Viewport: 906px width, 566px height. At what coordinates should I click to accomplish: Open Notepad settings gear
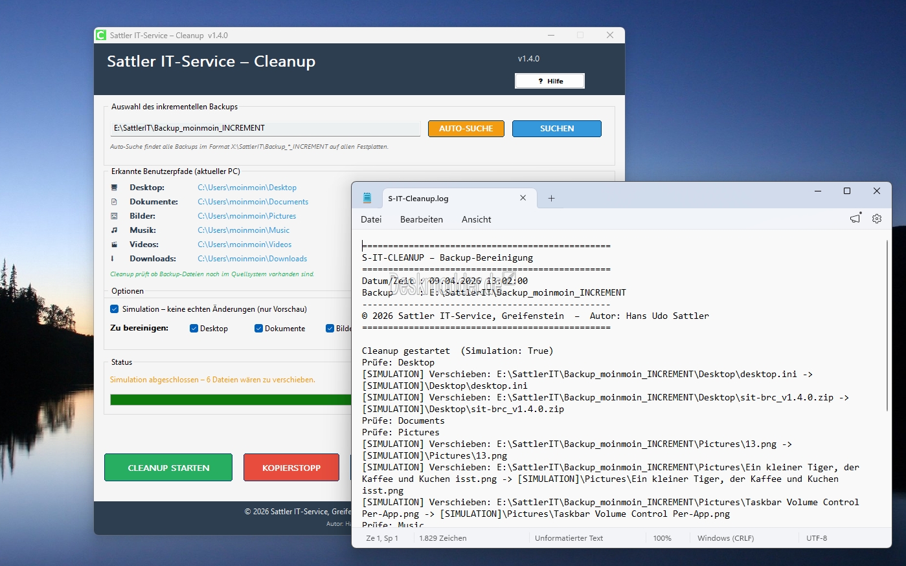[x=877, y=219]
